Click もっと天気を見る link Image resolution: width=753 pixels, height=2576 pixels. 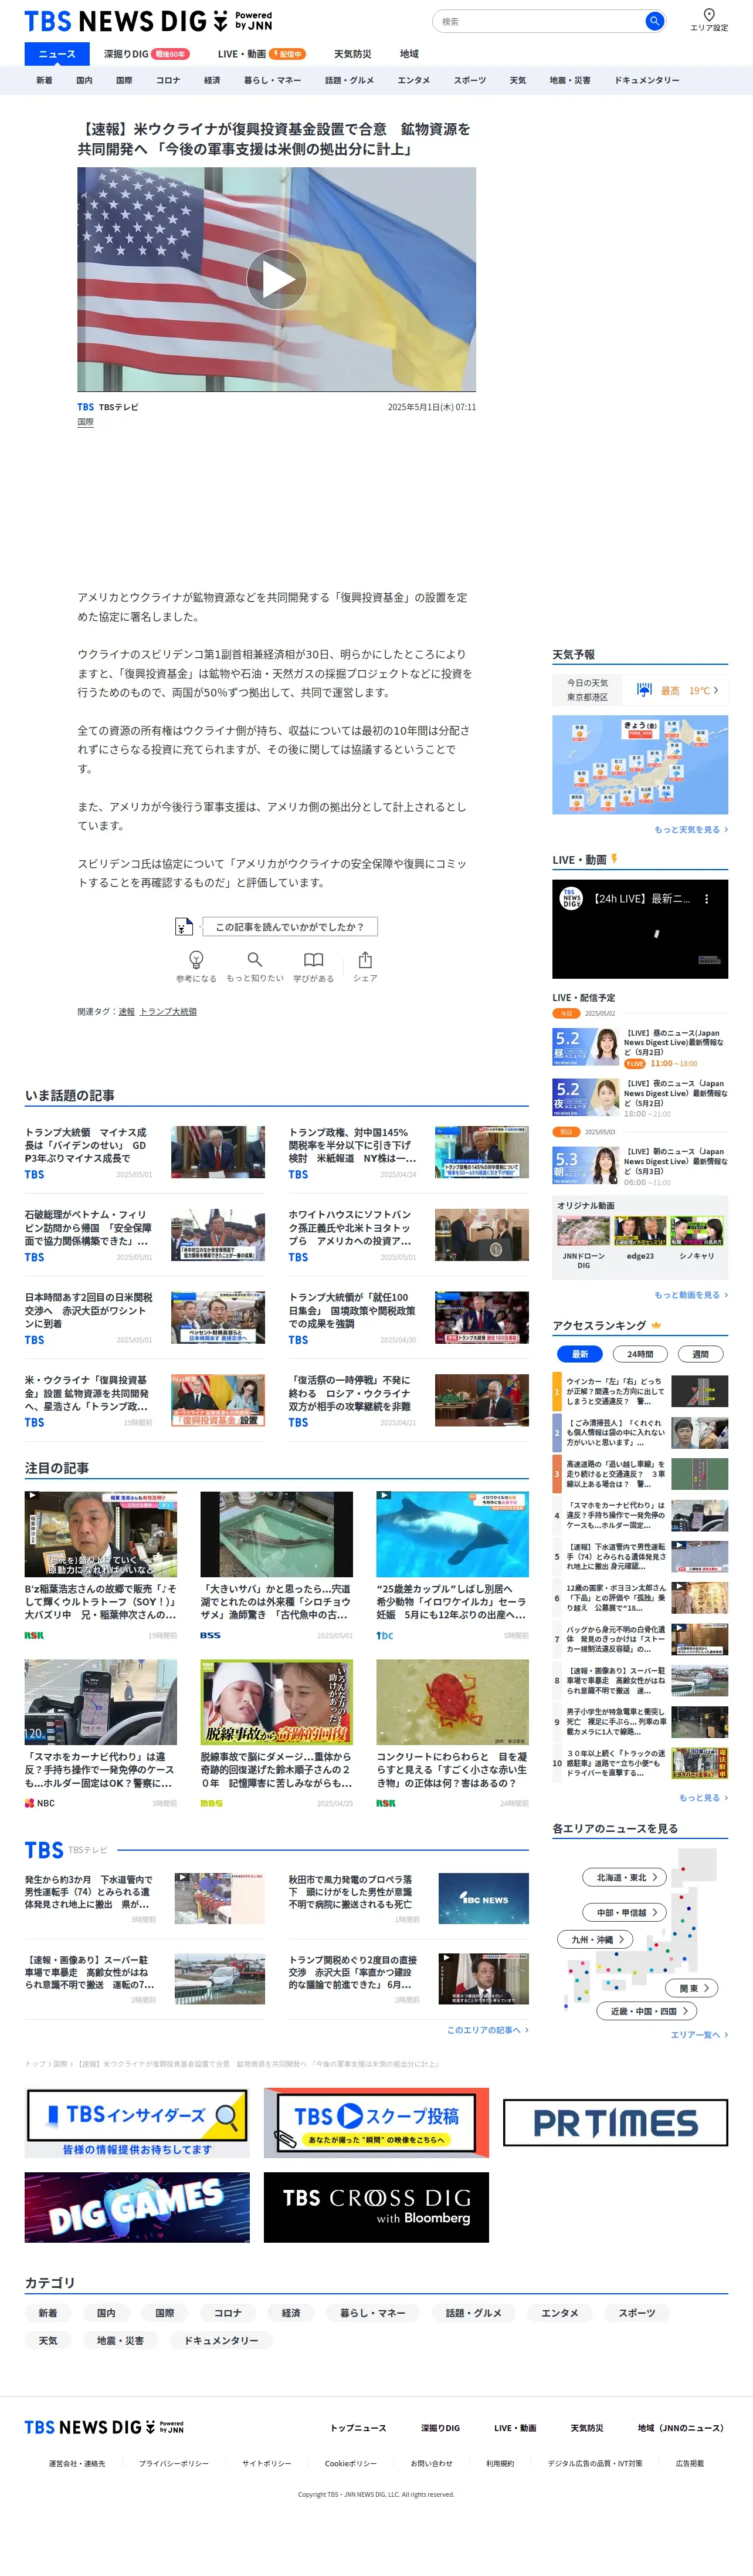[x=691, y=829]
